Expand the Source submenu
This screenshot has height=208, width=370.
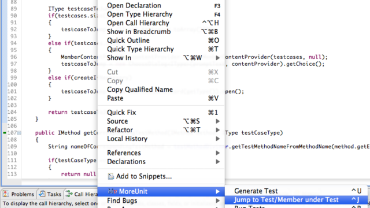[x=161, y=121]
